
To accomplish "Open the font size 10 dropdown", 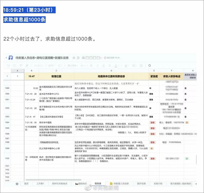I will [x=83, y=65].
